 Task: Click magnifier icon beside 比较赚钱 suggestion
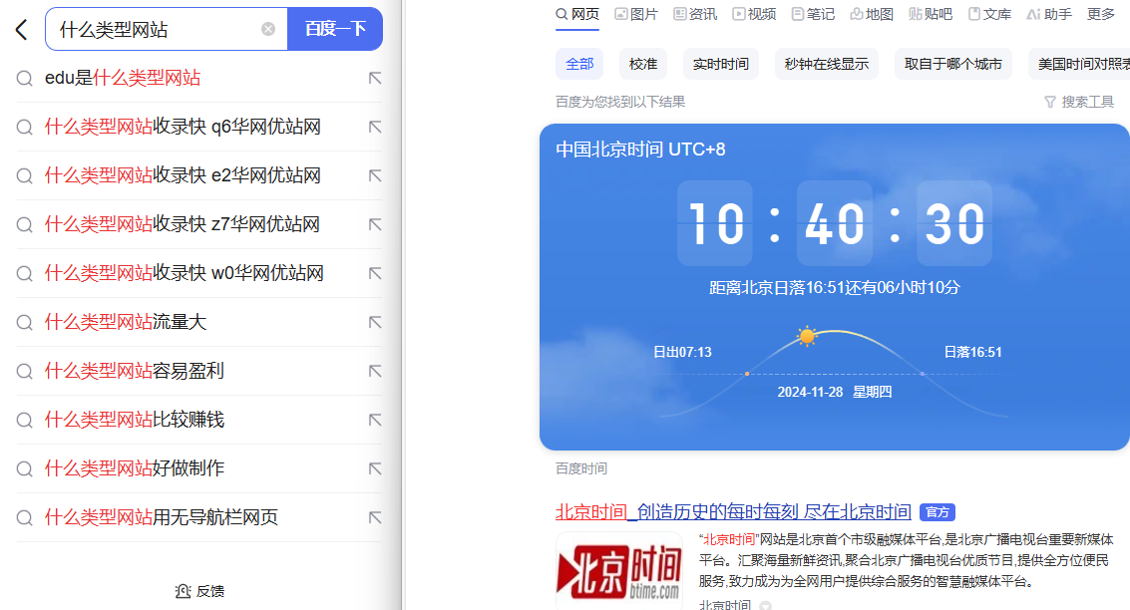[x=25, y=421]
